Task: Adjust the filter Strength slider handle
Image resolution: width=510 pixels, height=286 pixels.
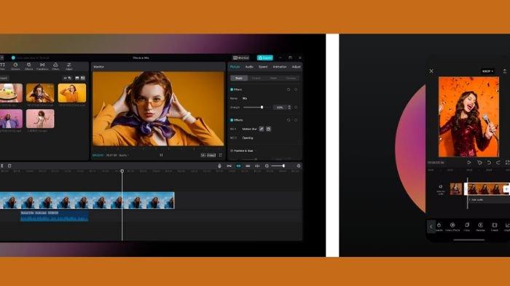Action: point(262,107)
